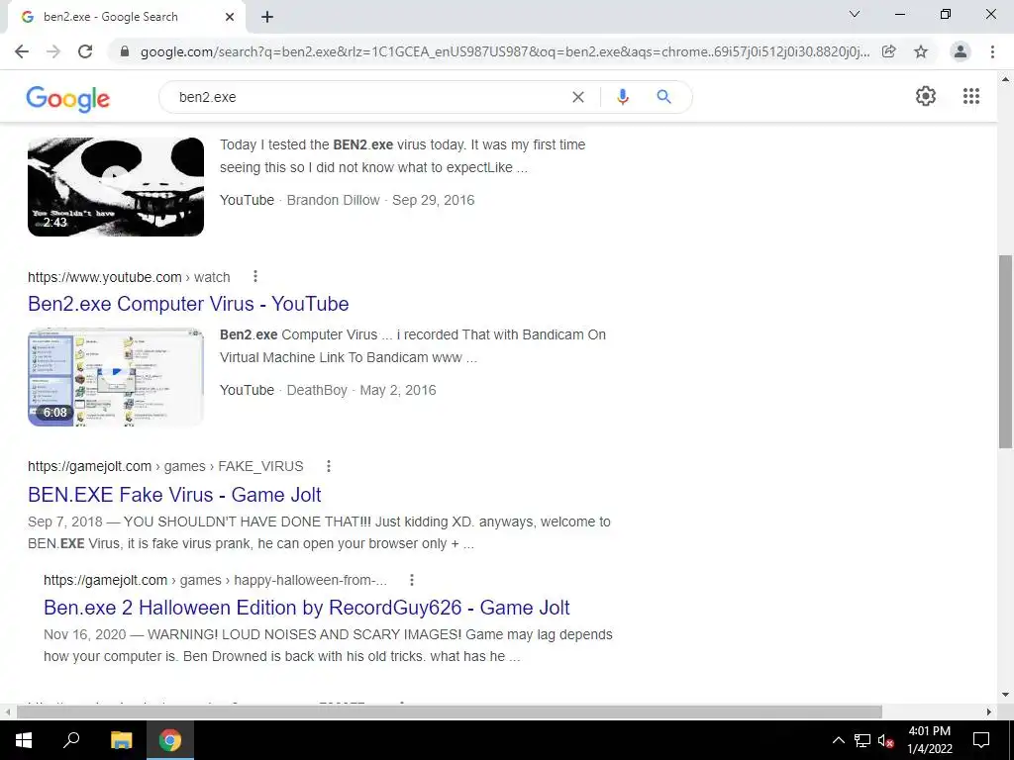Click the gamejolt.com › games › FAKE_VIRUS breadcrumb
The image size is (1014, 760).
tap(165, 467)
